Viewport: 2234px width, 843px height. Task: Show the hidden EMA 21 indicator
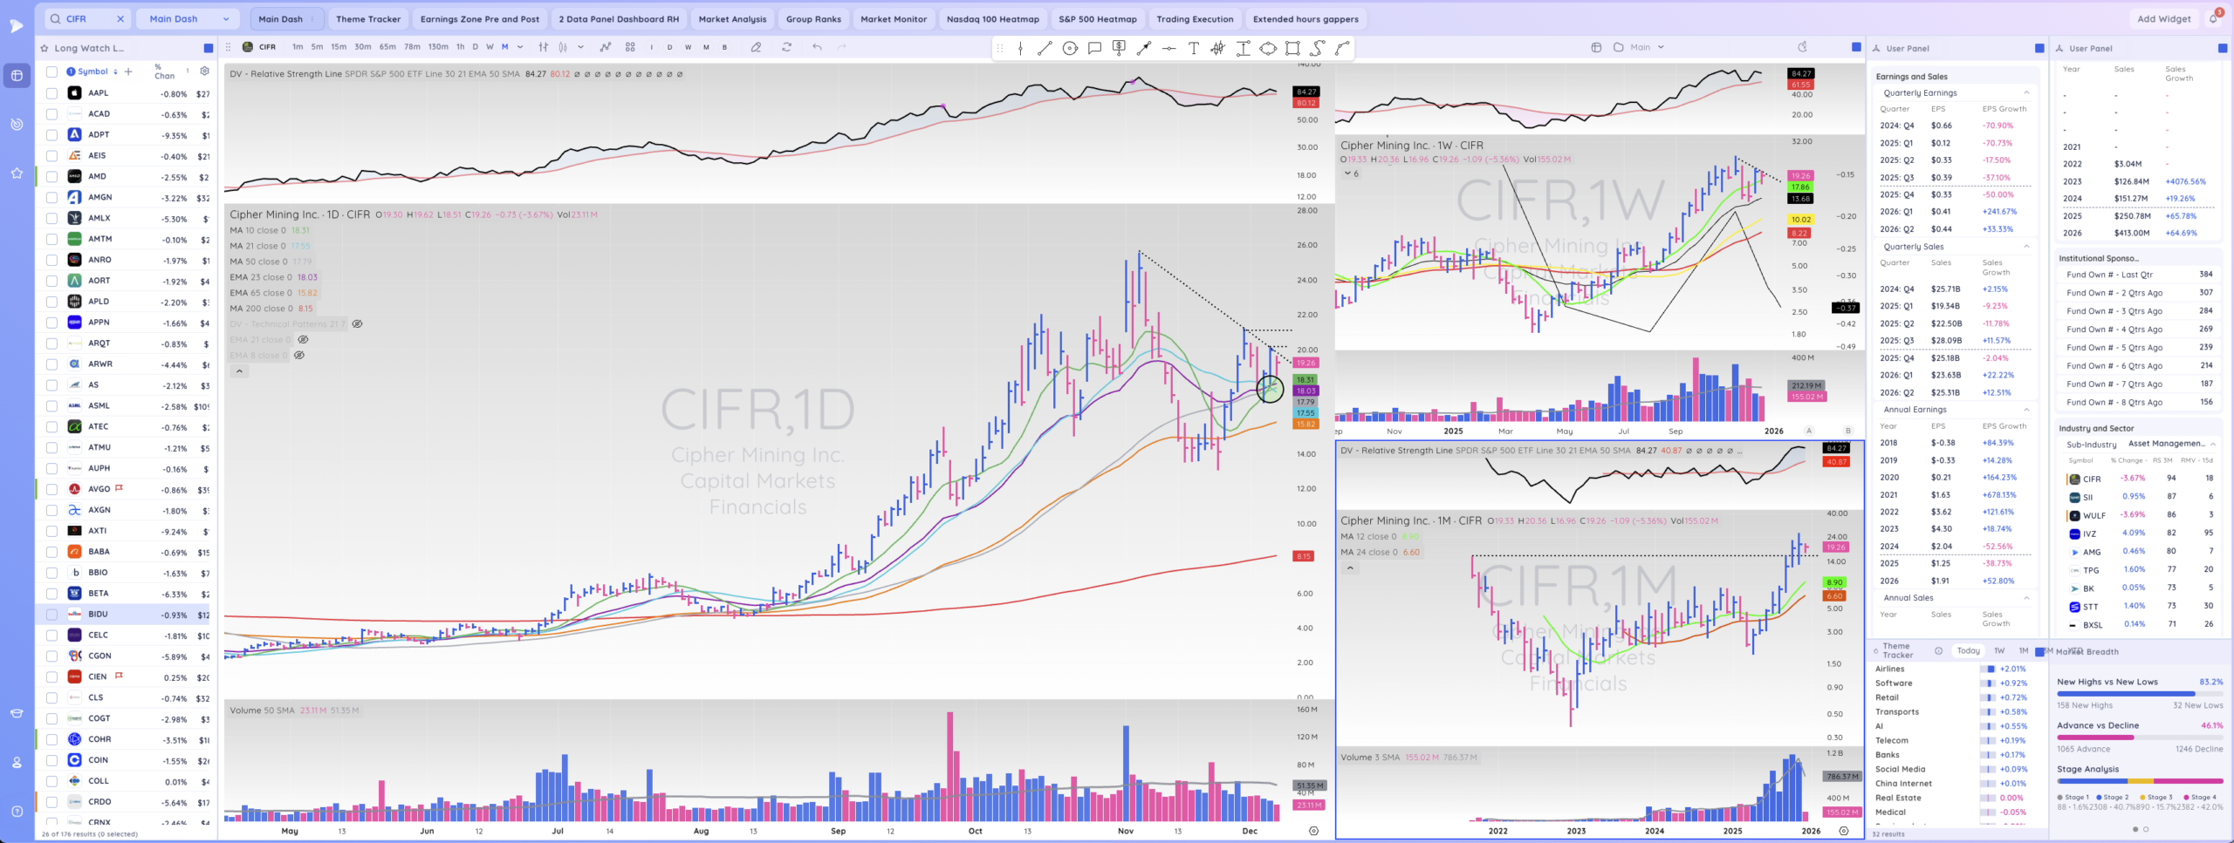(303, 339)
